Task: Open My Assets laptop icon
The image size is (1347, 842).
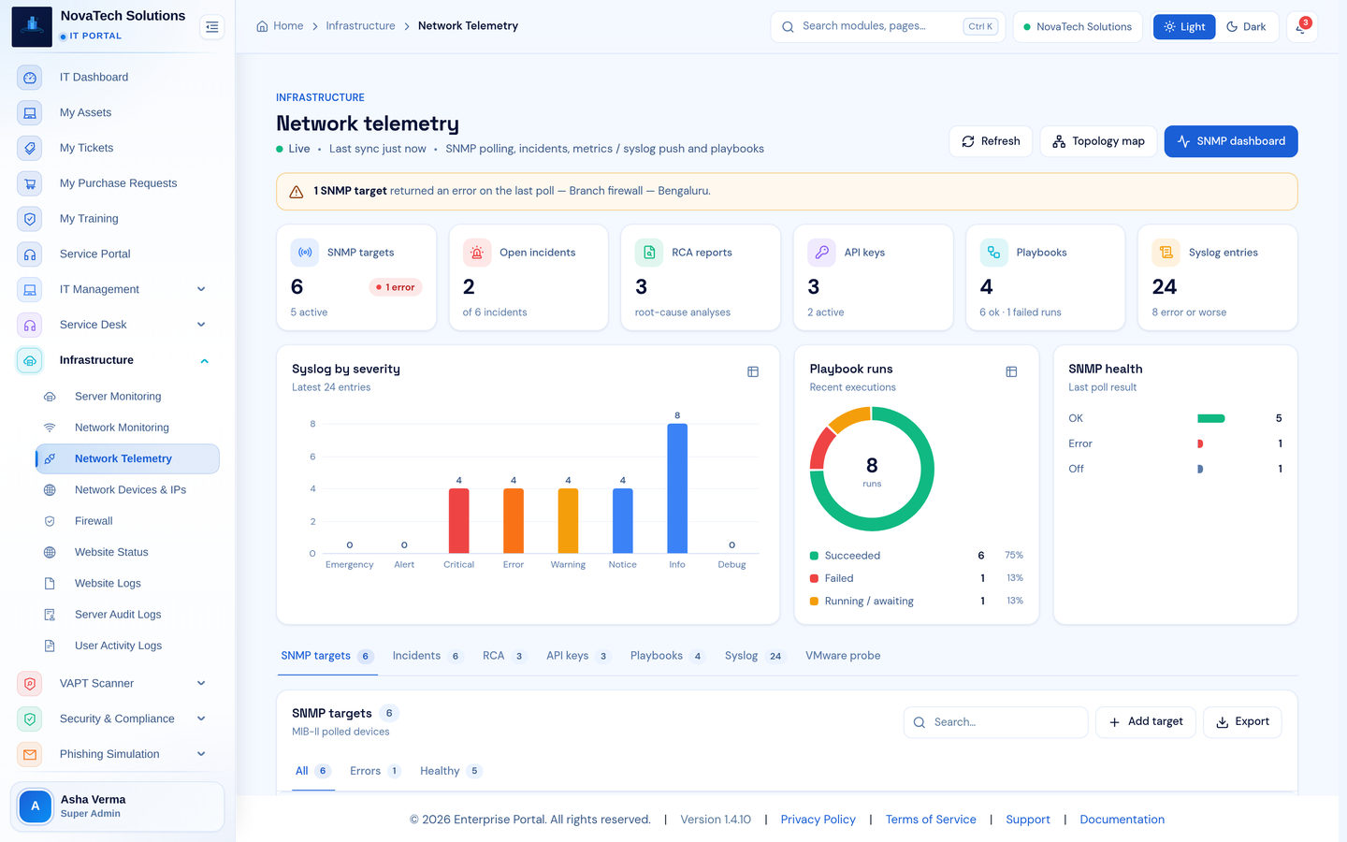Action: [30, 113]
